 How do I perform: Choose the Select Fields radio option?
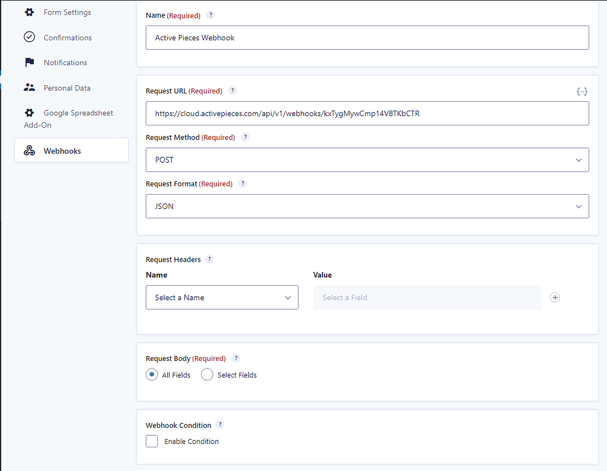click(x=207, y=375)
